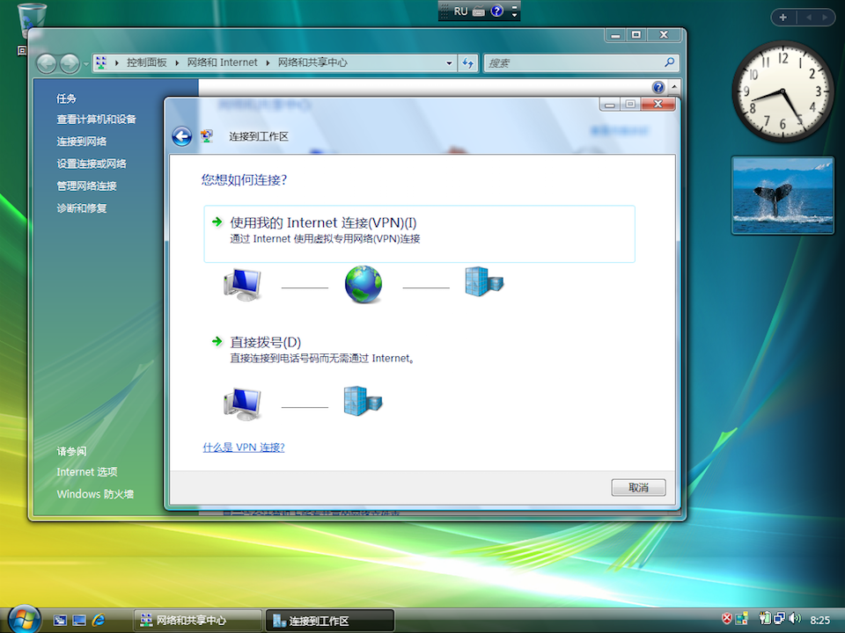
Task: Cancel the Connect to a Workplace wizard
Action: tap(639, 488)
